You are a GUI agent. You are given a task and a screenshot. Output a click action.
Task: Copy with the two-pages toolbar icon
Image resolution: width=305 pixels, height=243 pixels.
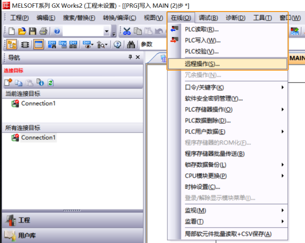point(138,31)
